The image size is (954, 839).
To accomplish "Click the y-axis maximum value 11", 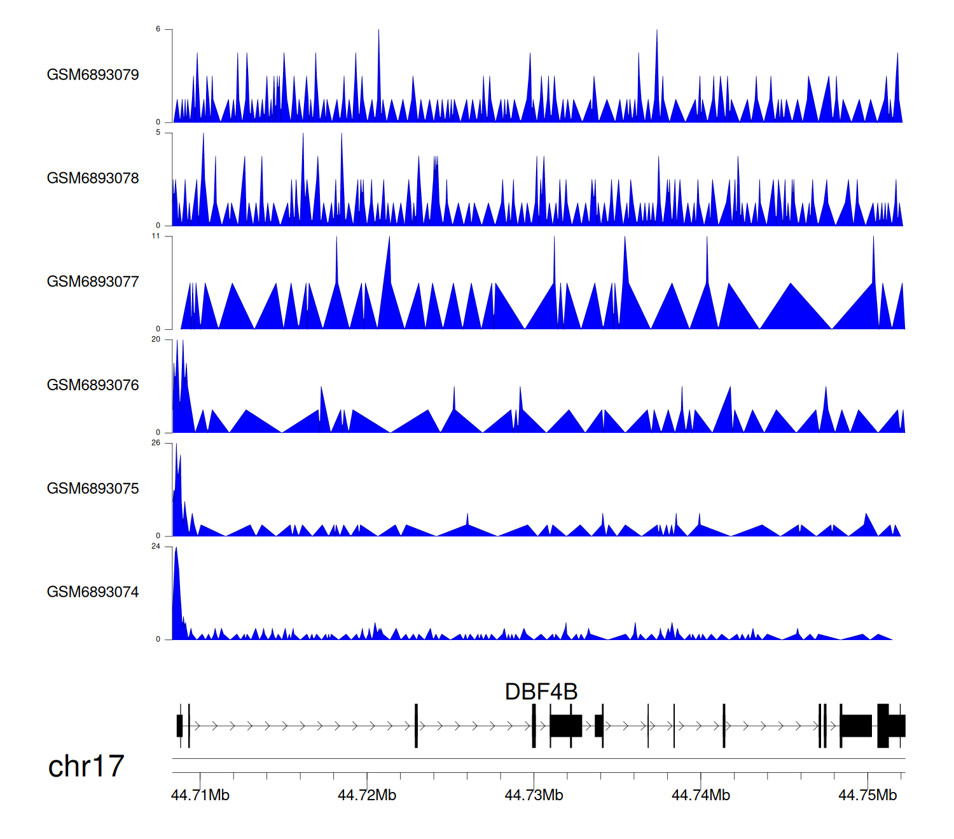I will pos(156,236).
